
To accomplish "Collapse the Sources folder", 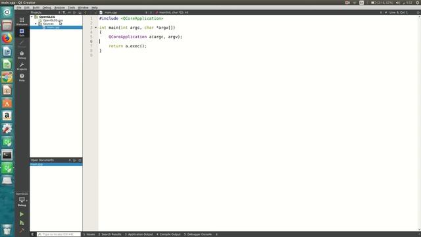I will (36, 24).
